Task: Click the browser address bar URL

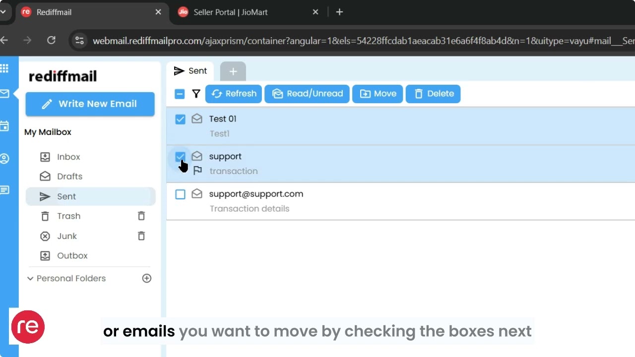Action: click(363, 41)
